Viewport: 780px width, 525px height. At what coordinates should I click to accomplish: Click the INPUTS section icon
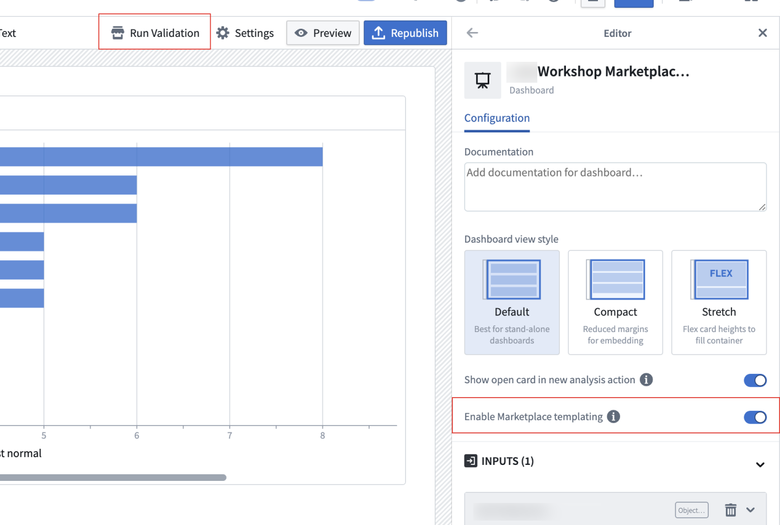pos(471,460)
